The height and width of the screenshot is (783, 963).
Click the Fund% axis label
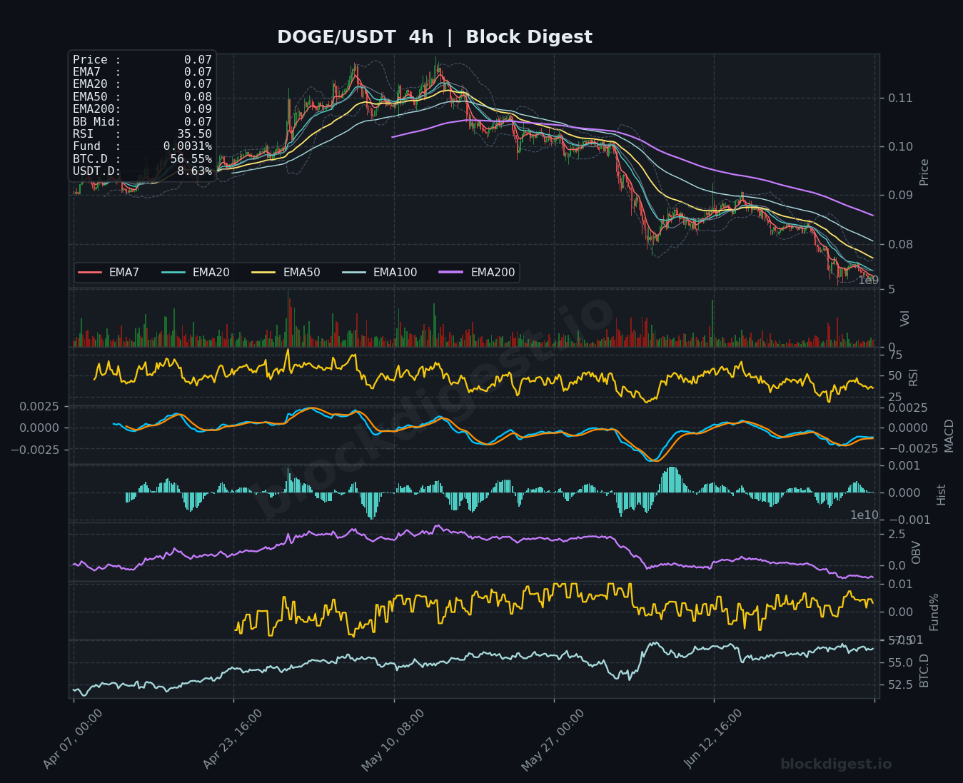(x=934, y=612)
